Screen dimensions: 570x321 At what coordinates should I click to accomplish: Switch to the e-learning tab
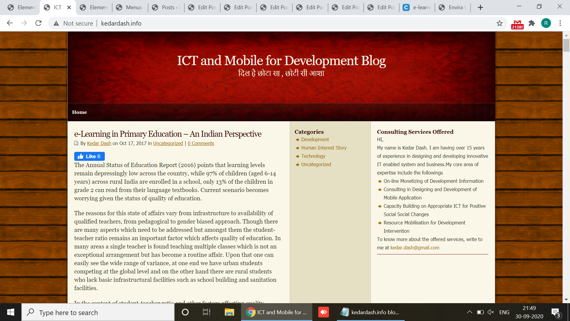click(x=417, y=7)
